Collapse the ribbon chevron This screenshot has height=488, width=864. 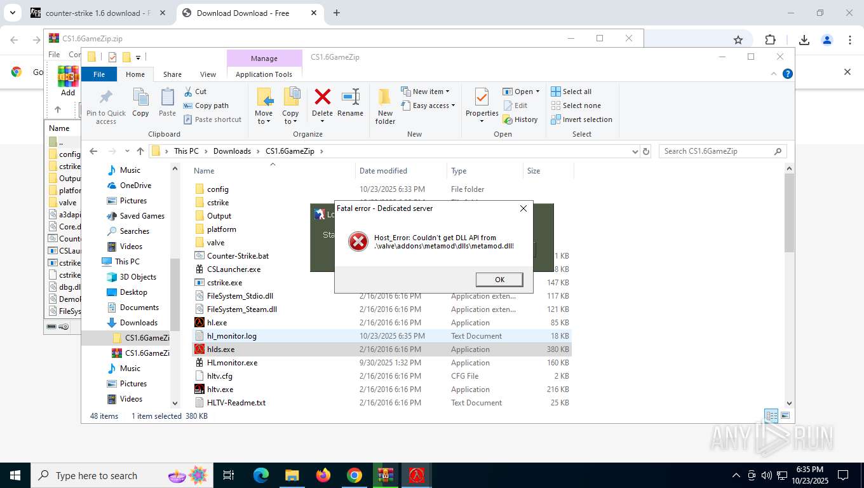click(773, 74)
